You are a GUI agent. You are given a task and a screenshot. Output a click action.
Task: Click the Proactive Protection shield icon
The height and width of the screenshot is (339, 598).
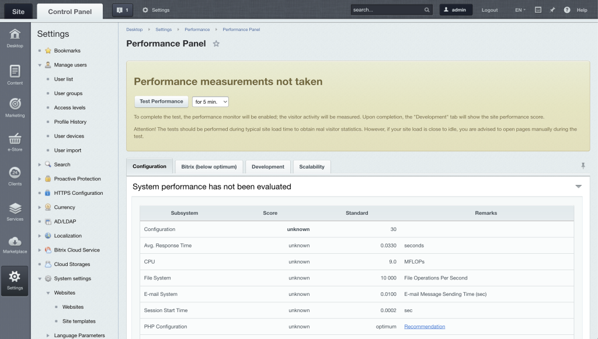click(48, 179)
